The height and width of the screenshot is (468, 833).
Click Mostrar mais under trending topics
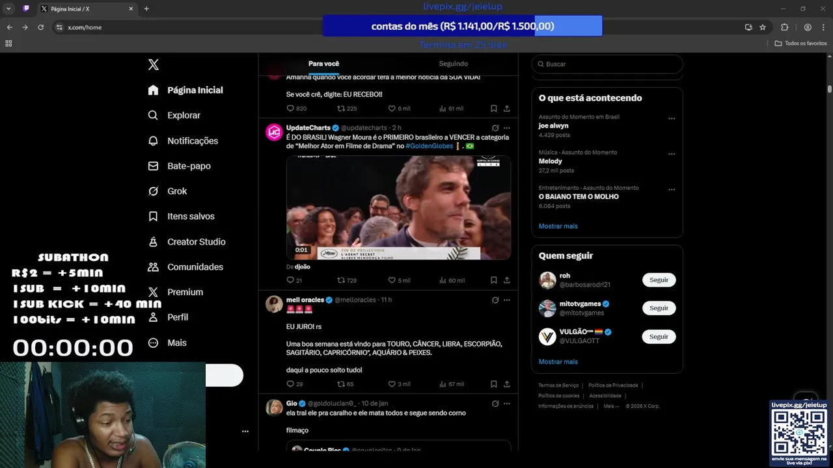click(x=558, y=226)
